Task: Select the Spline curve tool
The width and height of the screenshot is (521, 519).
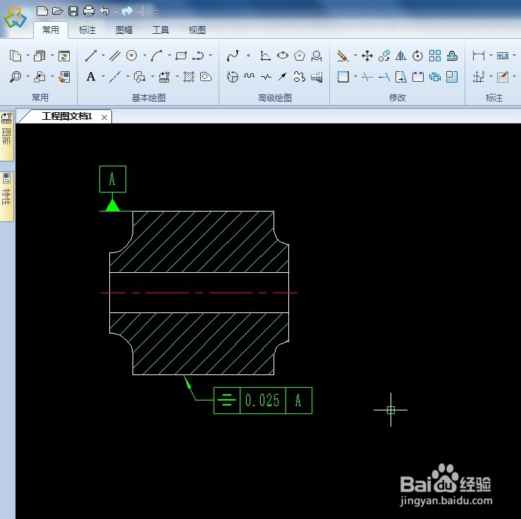Action: [233, 56]
